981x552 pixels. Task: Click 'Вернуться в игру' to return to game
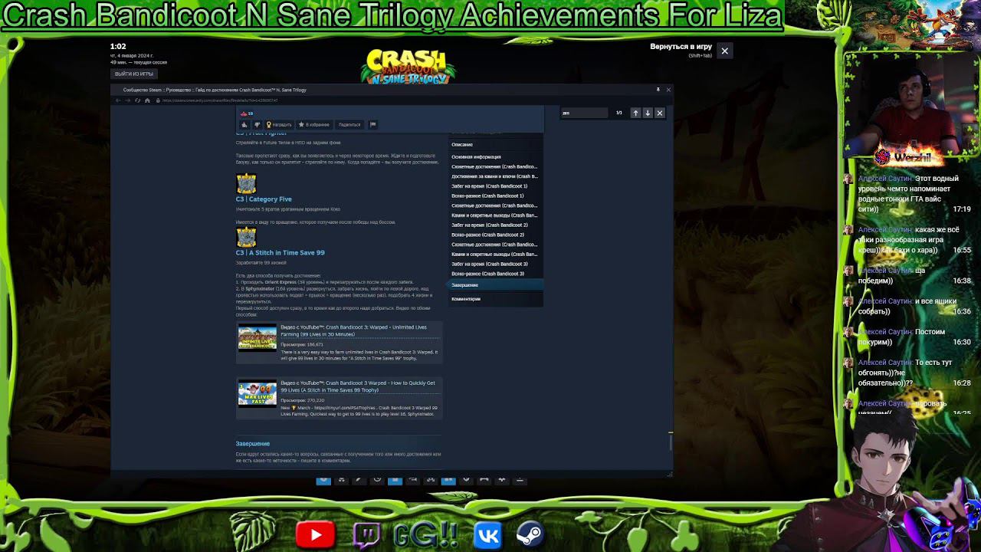pyautogui.click(x=681, y=47)
